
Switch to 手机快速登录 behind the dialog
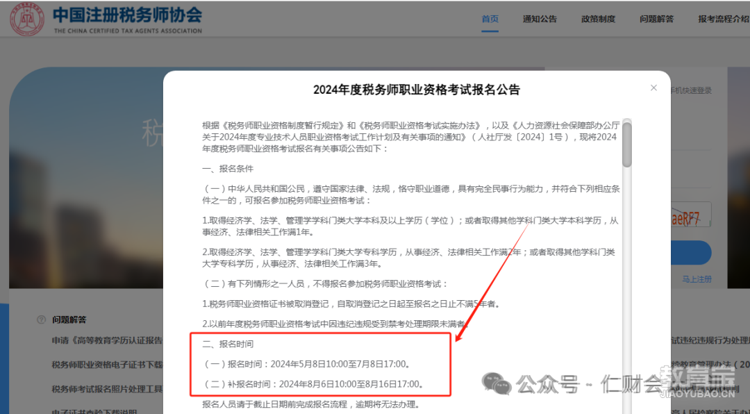coord(691,90)
